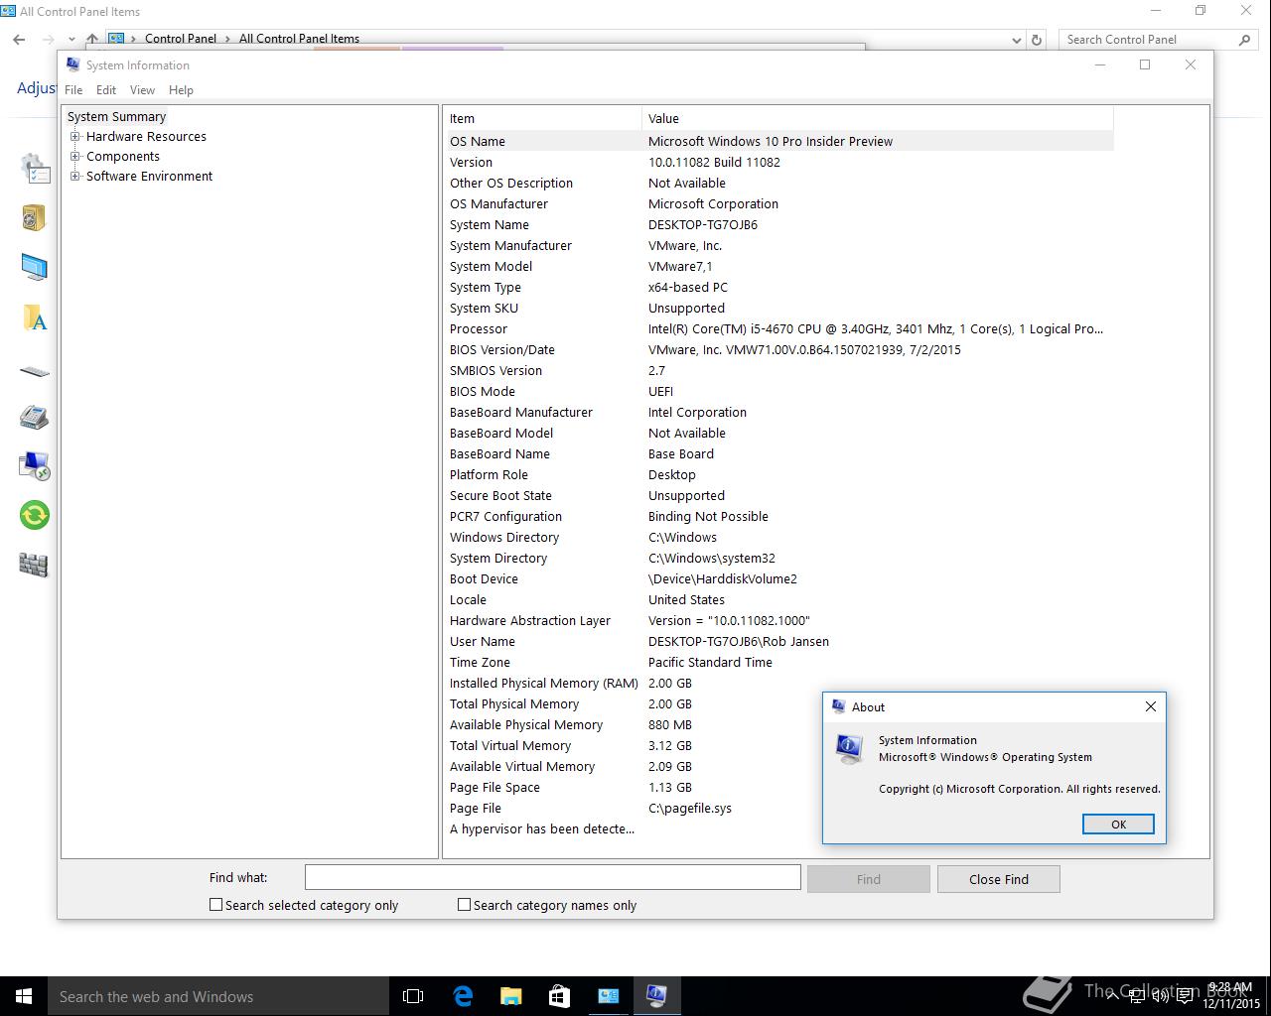Image resolution: width=1271 pixels, height=1016 pixels.
Task: Open the Fonts folder icon
Action: click(35, 317)
